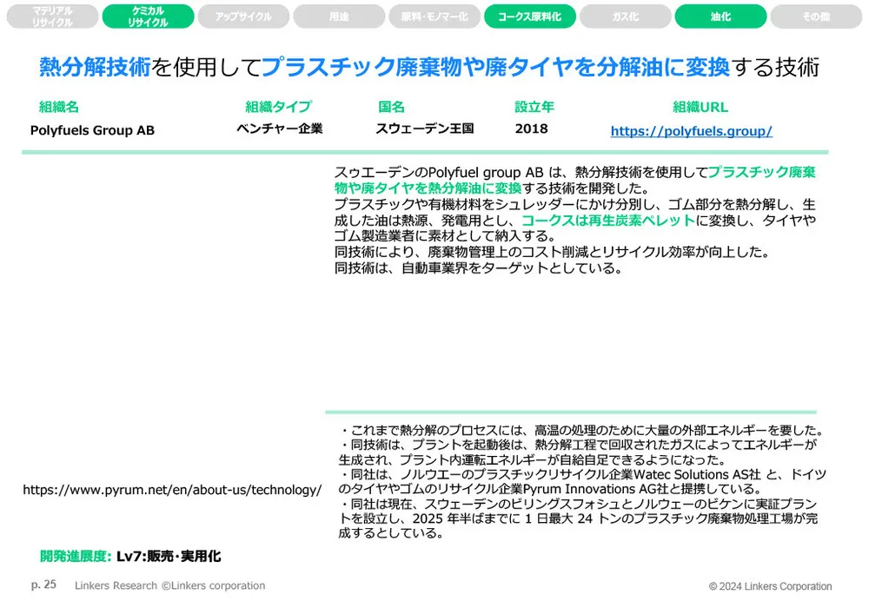Select the organization name Polyfuels Group AB

90,130
